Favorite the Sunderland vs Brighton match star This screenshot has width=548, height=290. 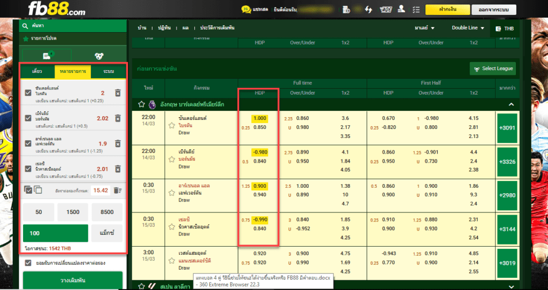pos(172,125)
